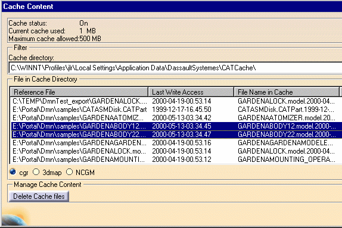This screenshot has height=228, width=342.
Task: Select the GARDENAATOMIZ reference file row
Action: [x=176, y=118]
